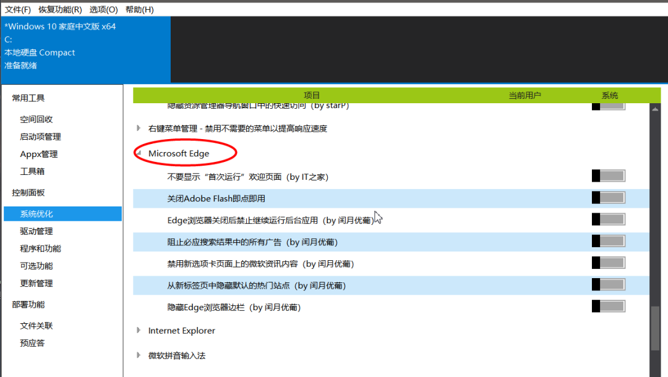Click the 项目 column header

pyautogui.click(x=312, y=95)
